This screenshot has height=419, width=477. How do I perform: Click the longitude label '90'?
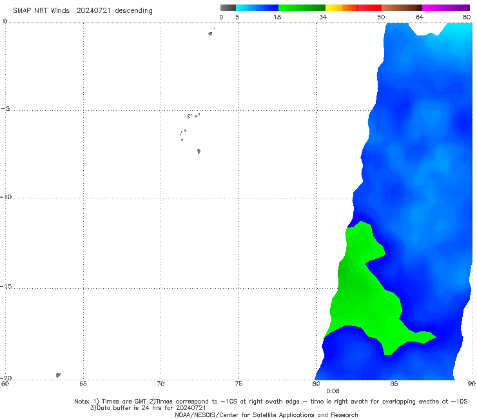[472, 384]
